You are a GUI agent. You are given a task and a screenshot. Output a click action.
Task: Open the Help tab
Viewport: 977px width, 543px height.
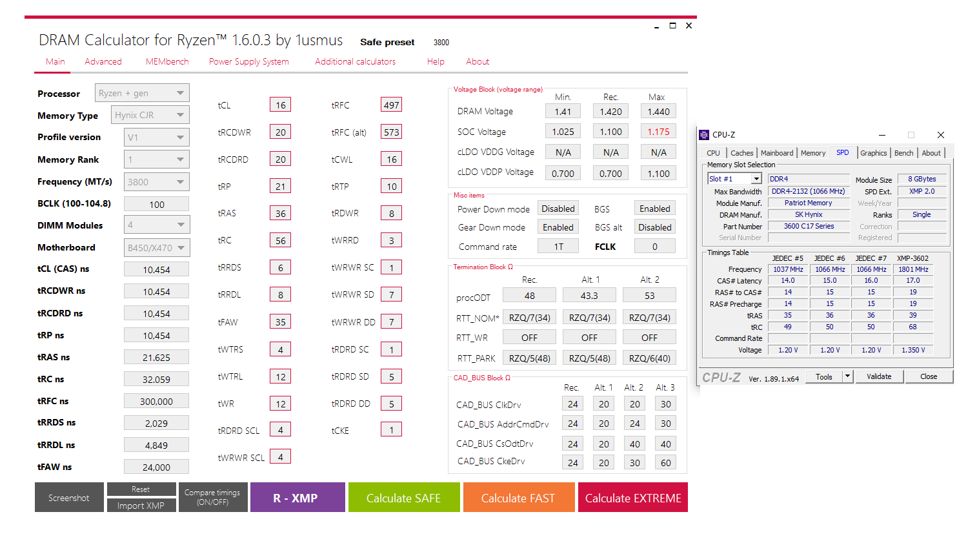pyautogui.click(x=436, y=61)
